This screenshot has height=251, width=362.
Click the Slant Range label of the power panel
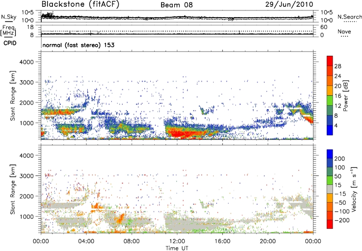pyautogui.click(x=13, y=96)
